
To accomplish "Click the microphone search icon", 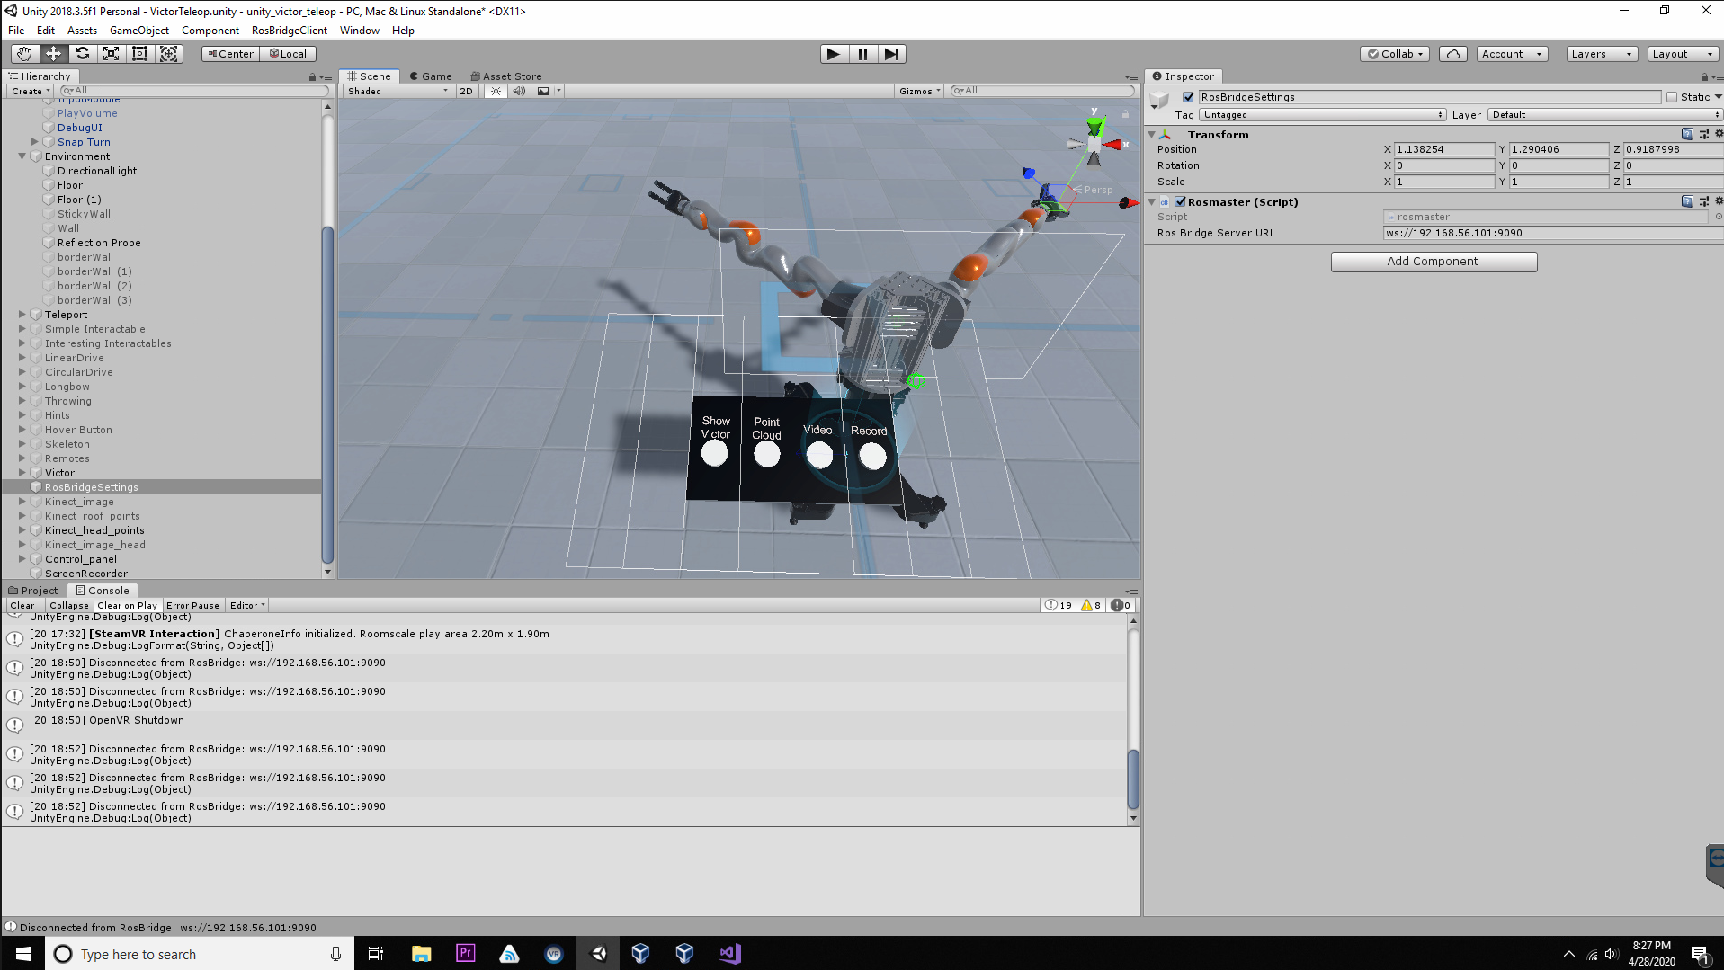I will point(335,954).
